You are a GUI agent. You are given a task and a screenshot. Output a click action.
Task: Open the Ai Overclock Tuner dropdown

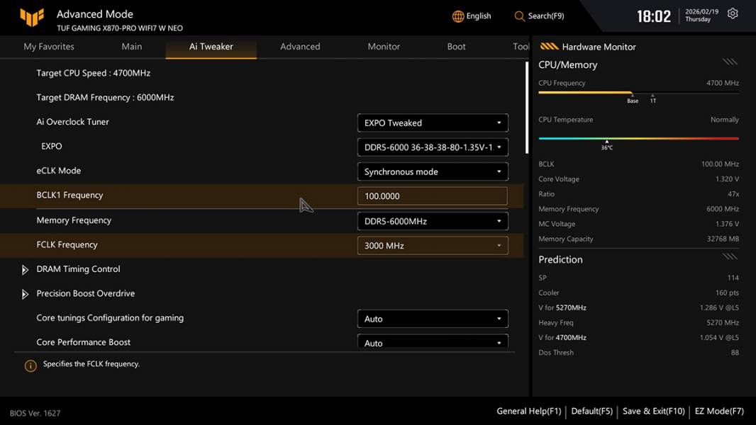(432, 123)
